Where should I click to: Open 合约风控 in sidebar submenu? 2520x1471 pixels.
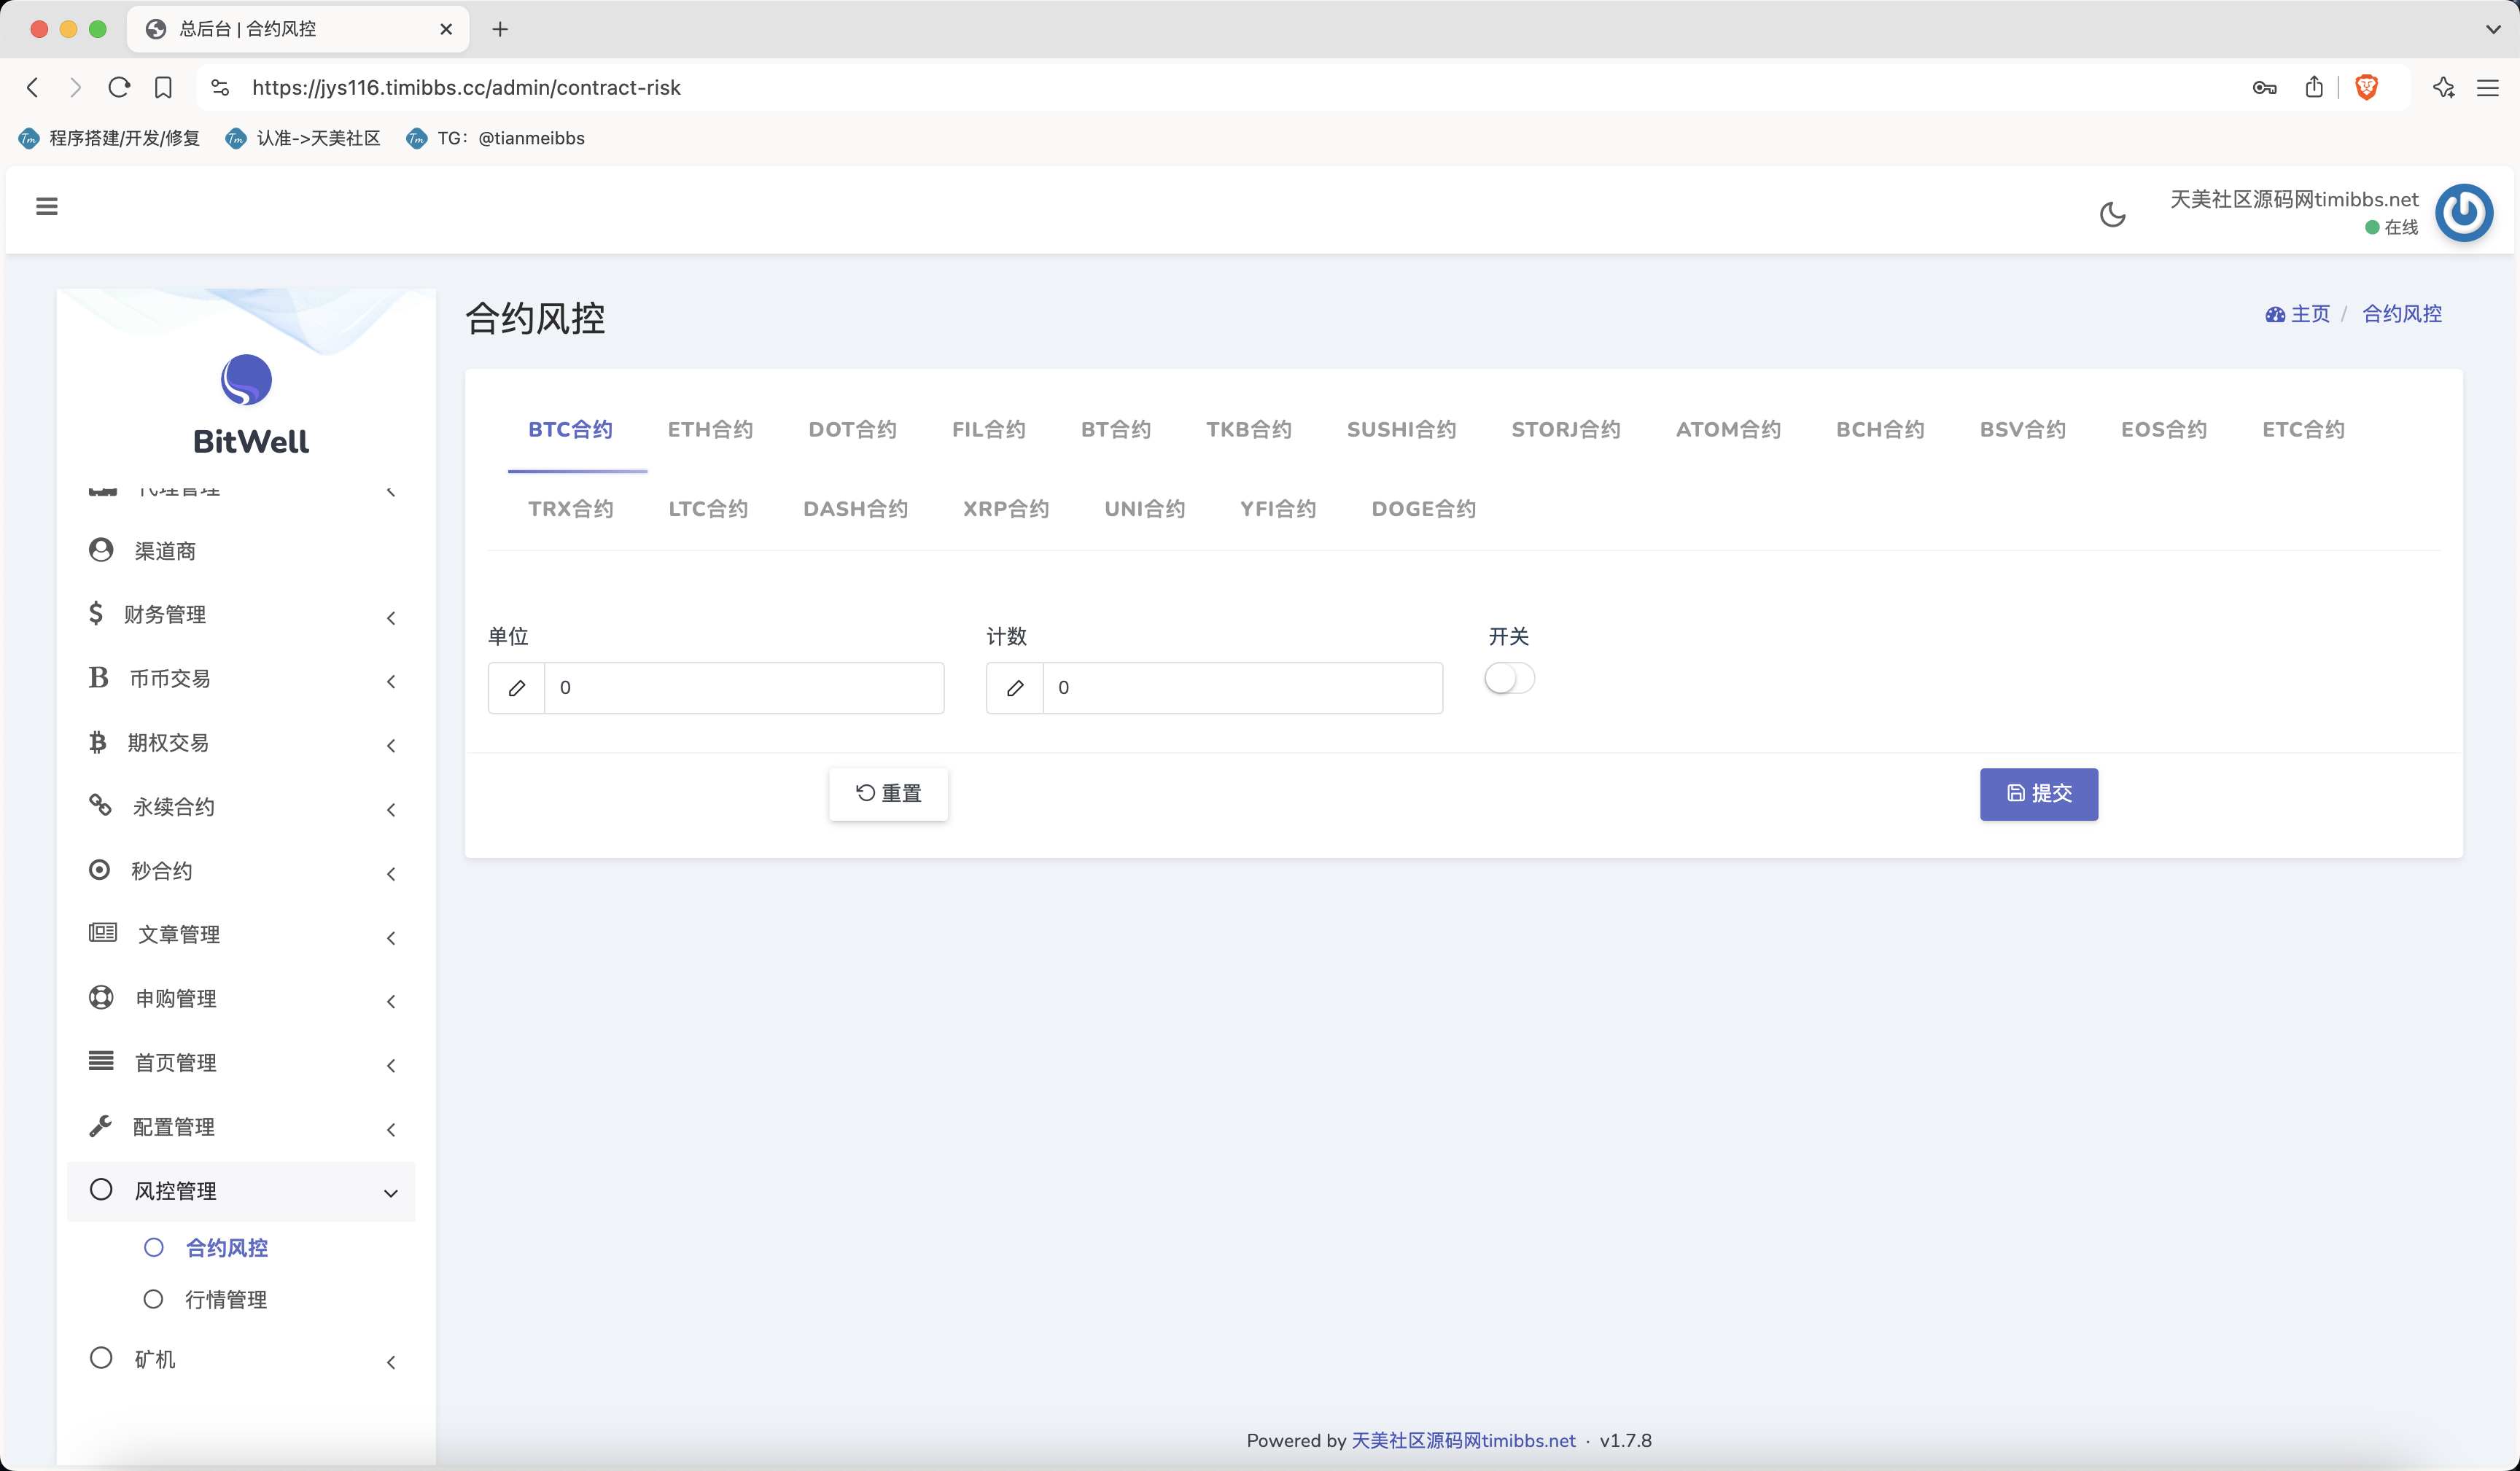tap(227, 1247)
